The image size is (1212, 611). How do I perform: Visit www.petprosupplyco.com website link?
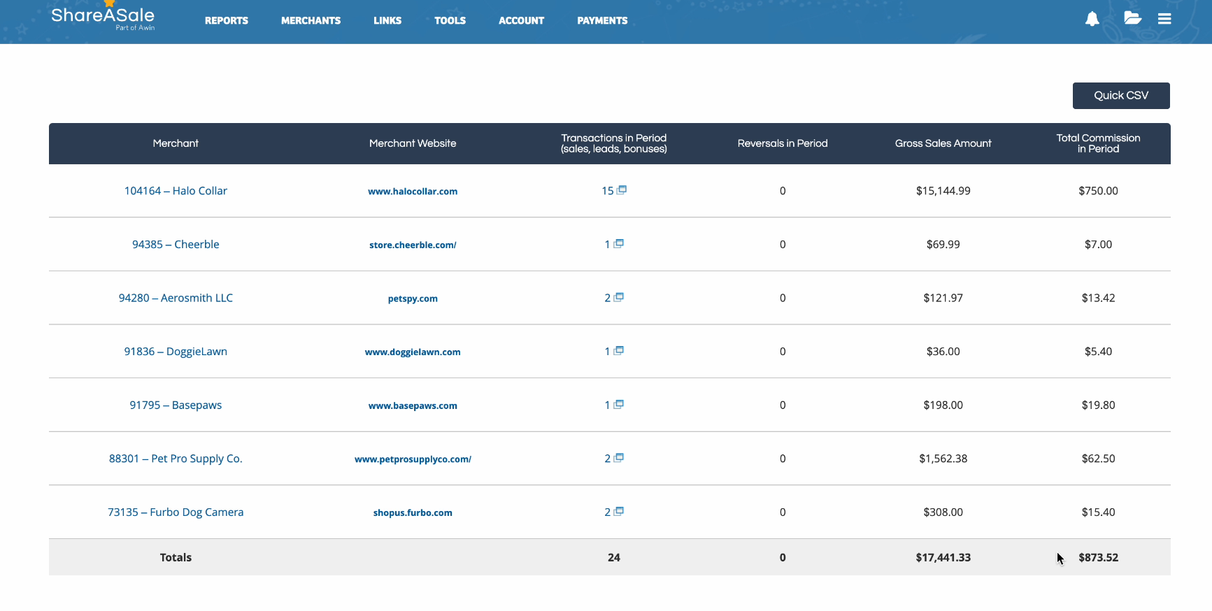413,459
